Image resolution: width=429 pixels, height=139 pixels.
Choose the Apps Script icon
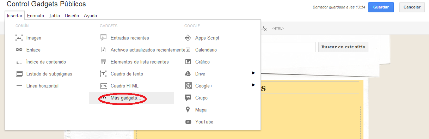click(188, 38)
